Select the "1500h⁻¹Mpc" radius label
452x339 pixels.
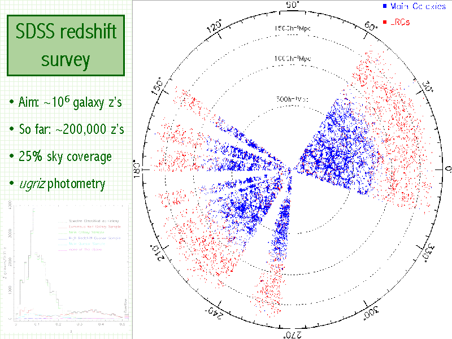pyautogui.click(x=292, y=28)
